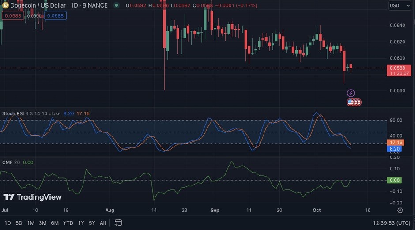Choose the YTD range button
The width and height of the screenshot is (415, 230).
click(x=68, y=223)
